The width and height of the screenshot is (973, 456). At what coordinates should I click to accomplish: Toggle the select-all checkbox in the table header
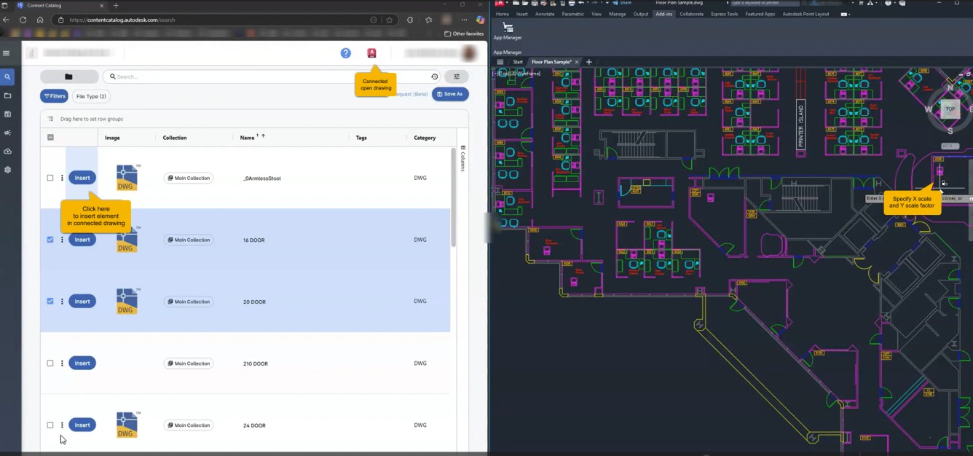pos(50,138)
